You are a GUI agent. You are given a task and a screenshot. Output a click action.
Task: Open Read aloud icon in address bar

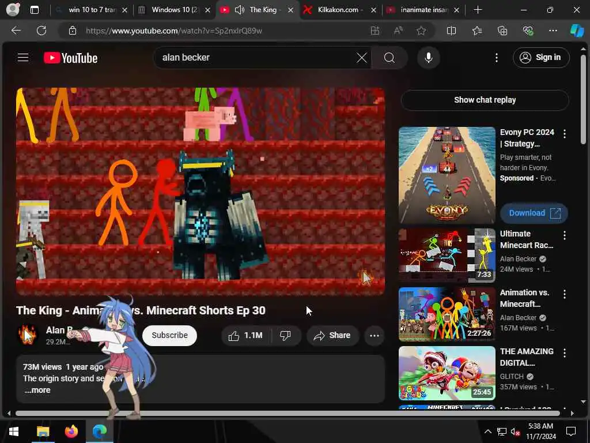[x=398, y=31]
